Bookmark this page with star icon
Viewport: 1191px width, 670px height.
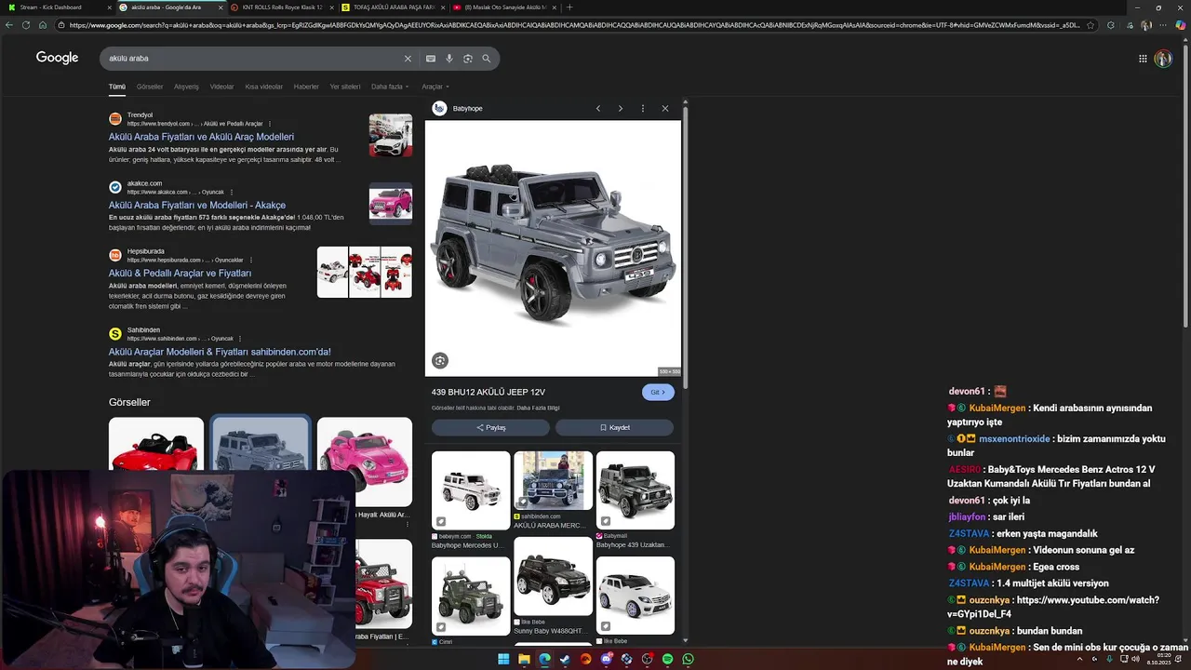tap(1091, 25)
